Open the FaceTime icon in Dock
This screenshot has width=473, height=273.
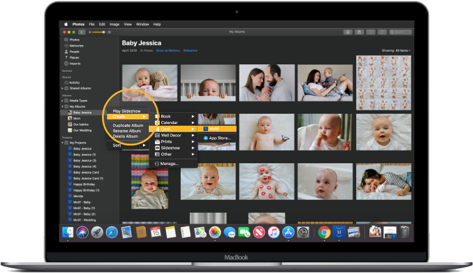[x=244, y=233]
